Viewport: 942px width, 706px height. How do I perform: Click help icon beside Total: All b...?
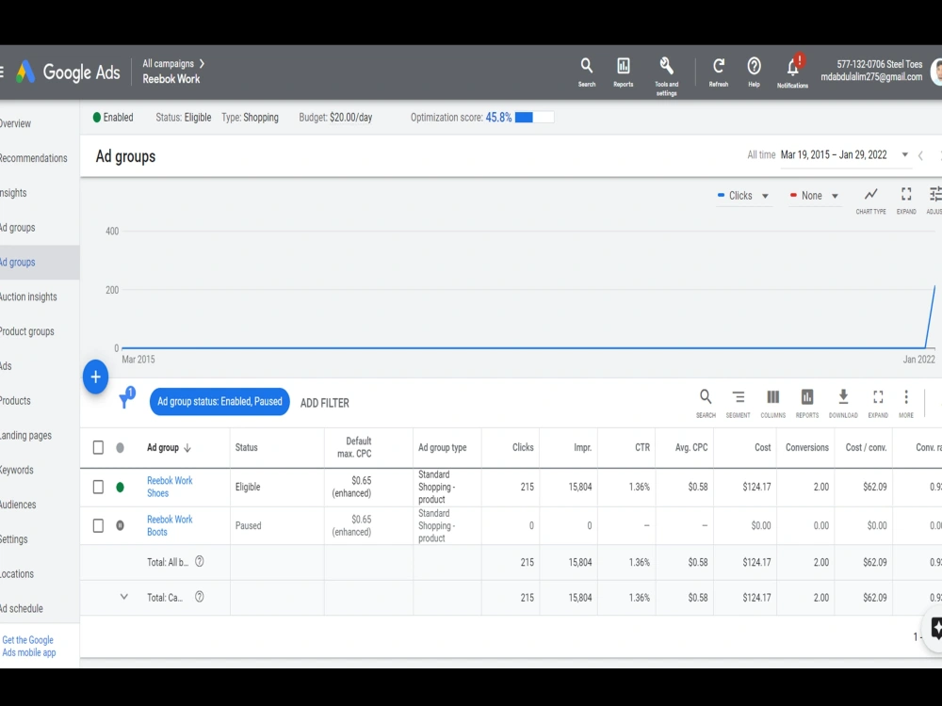coord(200,561)
